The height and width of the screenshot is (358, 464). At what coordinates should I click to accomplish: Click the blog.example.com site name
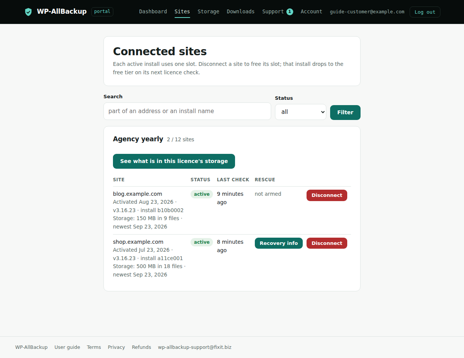(138, 194)
